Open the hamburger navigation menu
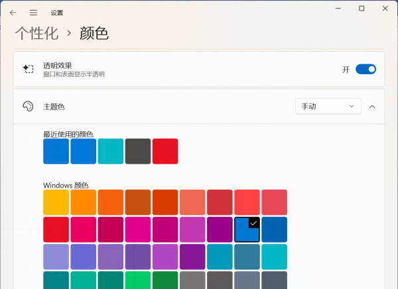 coord(33,13)
